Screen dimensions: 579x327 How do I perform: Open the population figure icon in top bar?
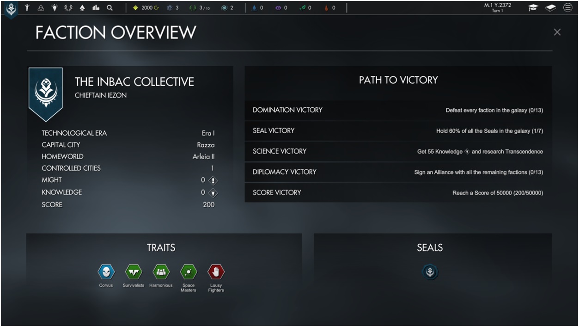pyautogui.click(x=27, y=8)
